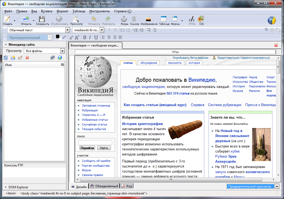Open the dropdown arrow next to Формы
Image resolution: width=284 pixels, height=199 pixels.
point(182,21)
